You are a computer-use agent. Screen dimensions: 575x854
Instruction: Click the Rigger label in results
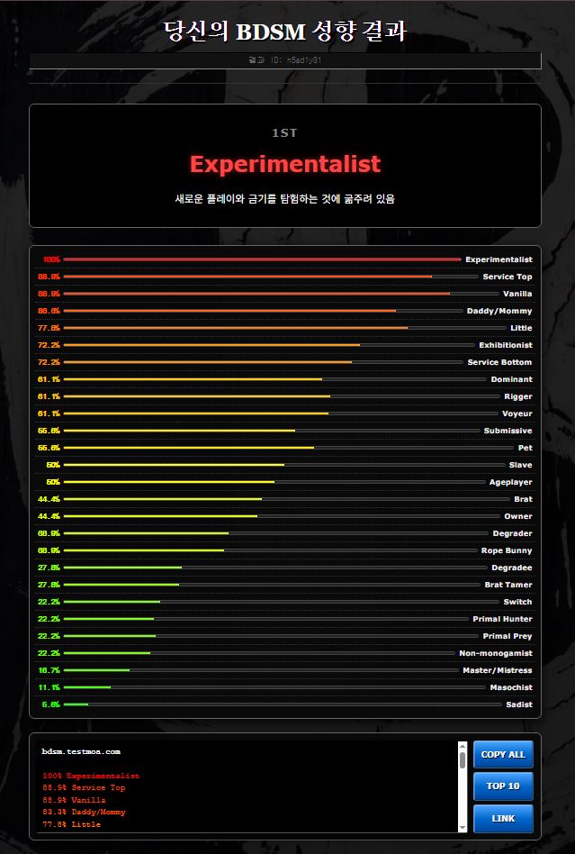coord(517,396)
